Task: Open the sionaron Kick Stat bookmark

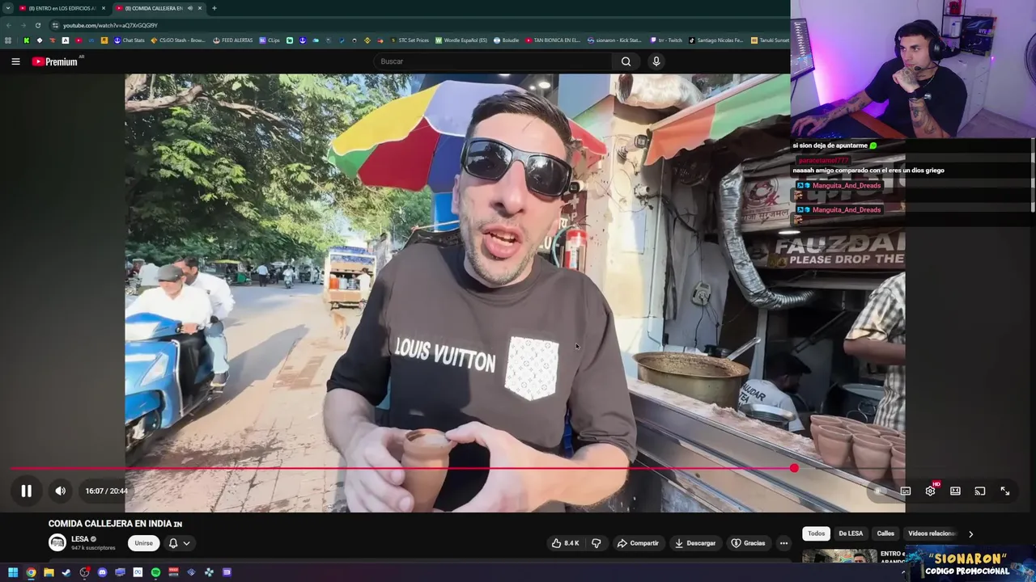Action: point(614,40)
